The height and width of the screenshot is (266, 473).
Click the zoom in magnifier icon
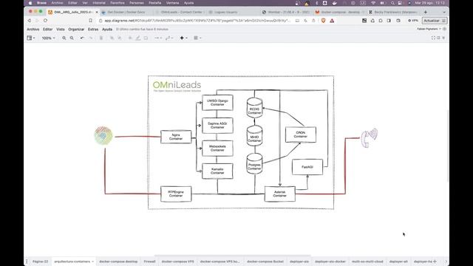coord(64,38)
